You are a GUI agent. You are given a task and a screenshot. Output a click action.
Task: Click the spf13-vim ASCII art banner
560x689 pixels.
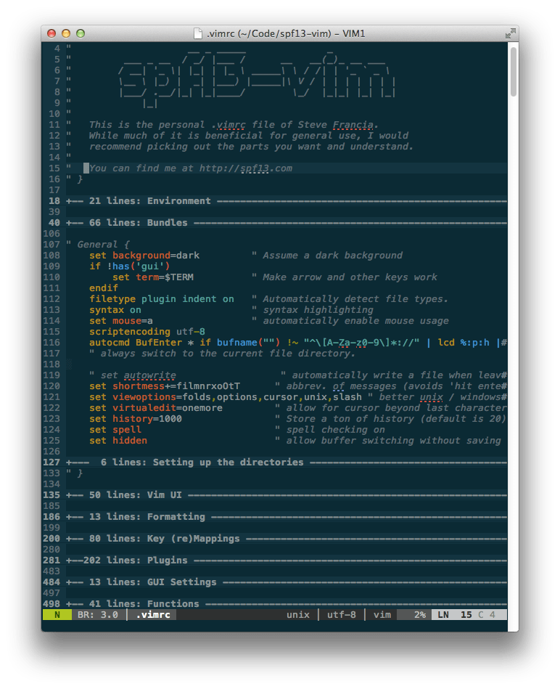tap(258, 79)
